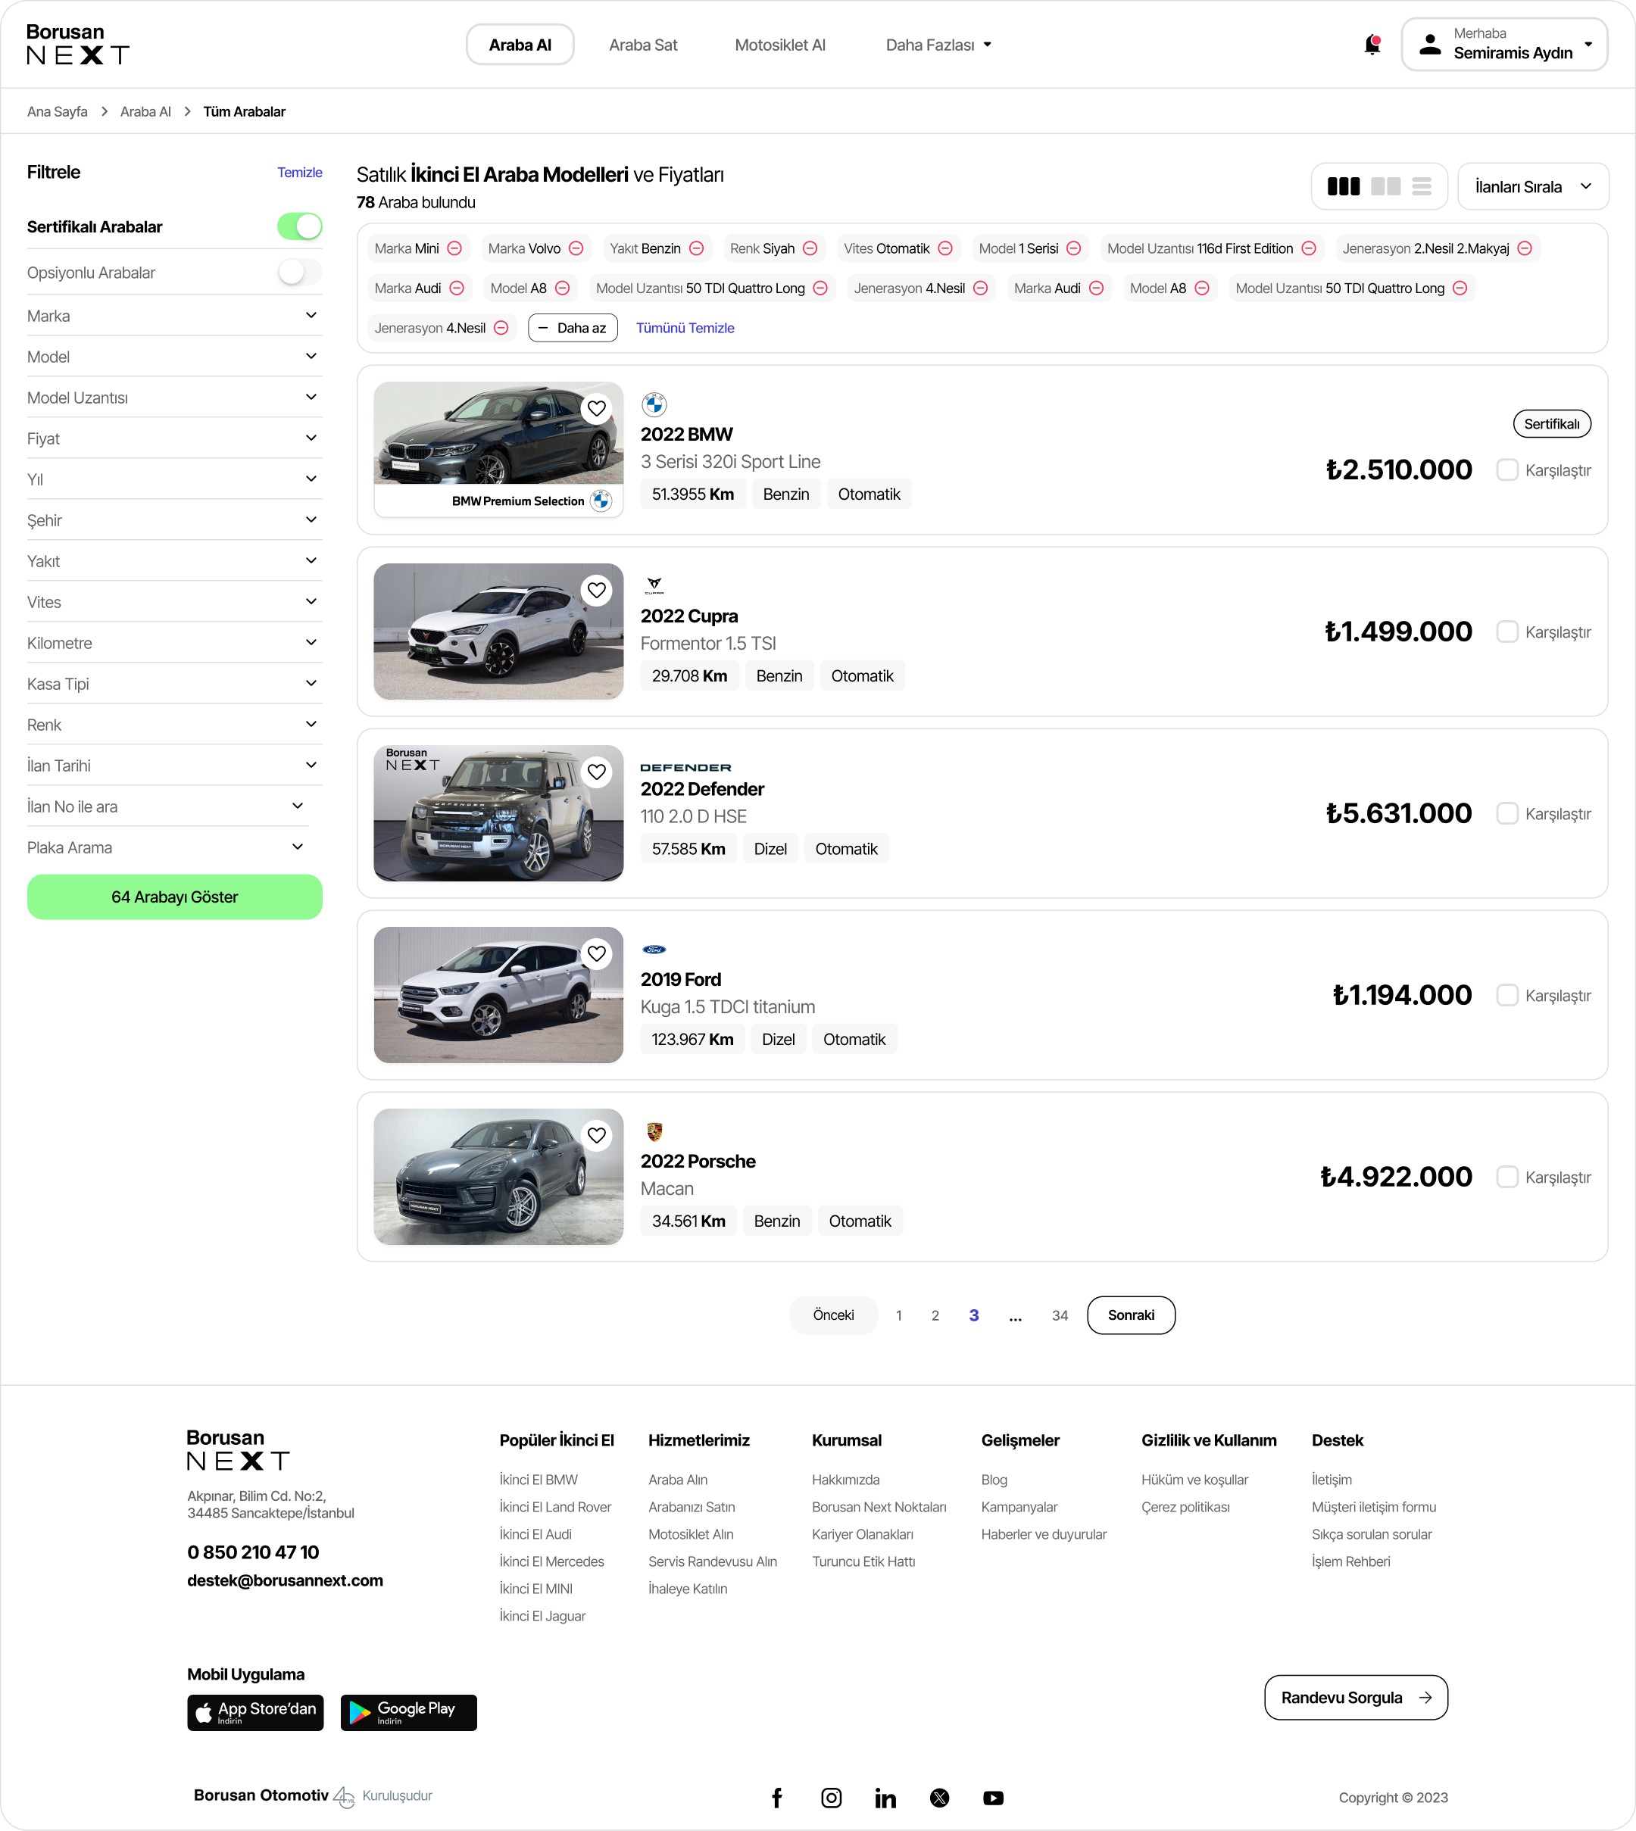The width and height of the screenshot is (1636, 1831).
Task: Disable the Sertifikalı Arabalar toggle
Action: point(299,226)
